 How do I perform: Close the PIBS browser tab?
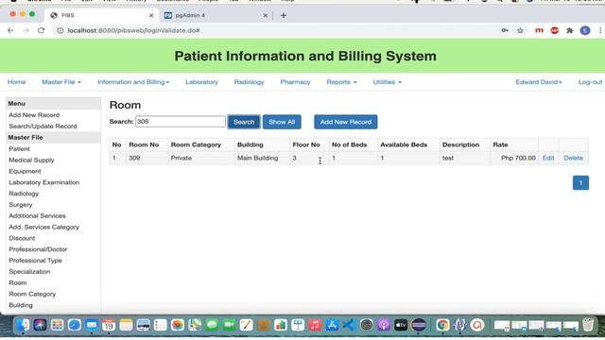(x=151, y=15)
